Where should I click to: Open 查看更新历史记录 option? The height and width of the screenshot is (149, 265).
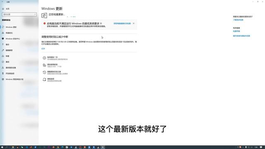(55, 72)
